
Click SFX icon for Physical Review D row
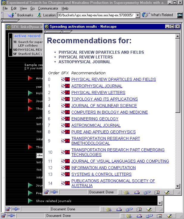point(66,79)
